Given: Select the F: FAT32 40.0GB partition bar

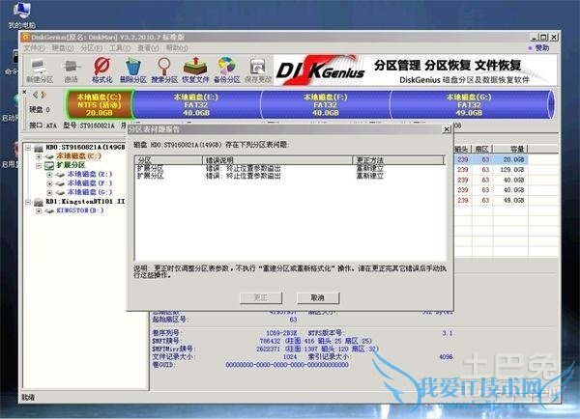Looking at the screenshot, I should [326, 104].
